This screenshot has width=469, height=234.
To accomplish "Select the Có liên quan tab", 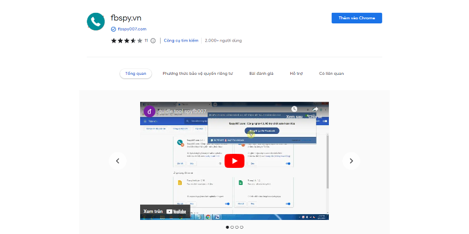I will 331,74.
